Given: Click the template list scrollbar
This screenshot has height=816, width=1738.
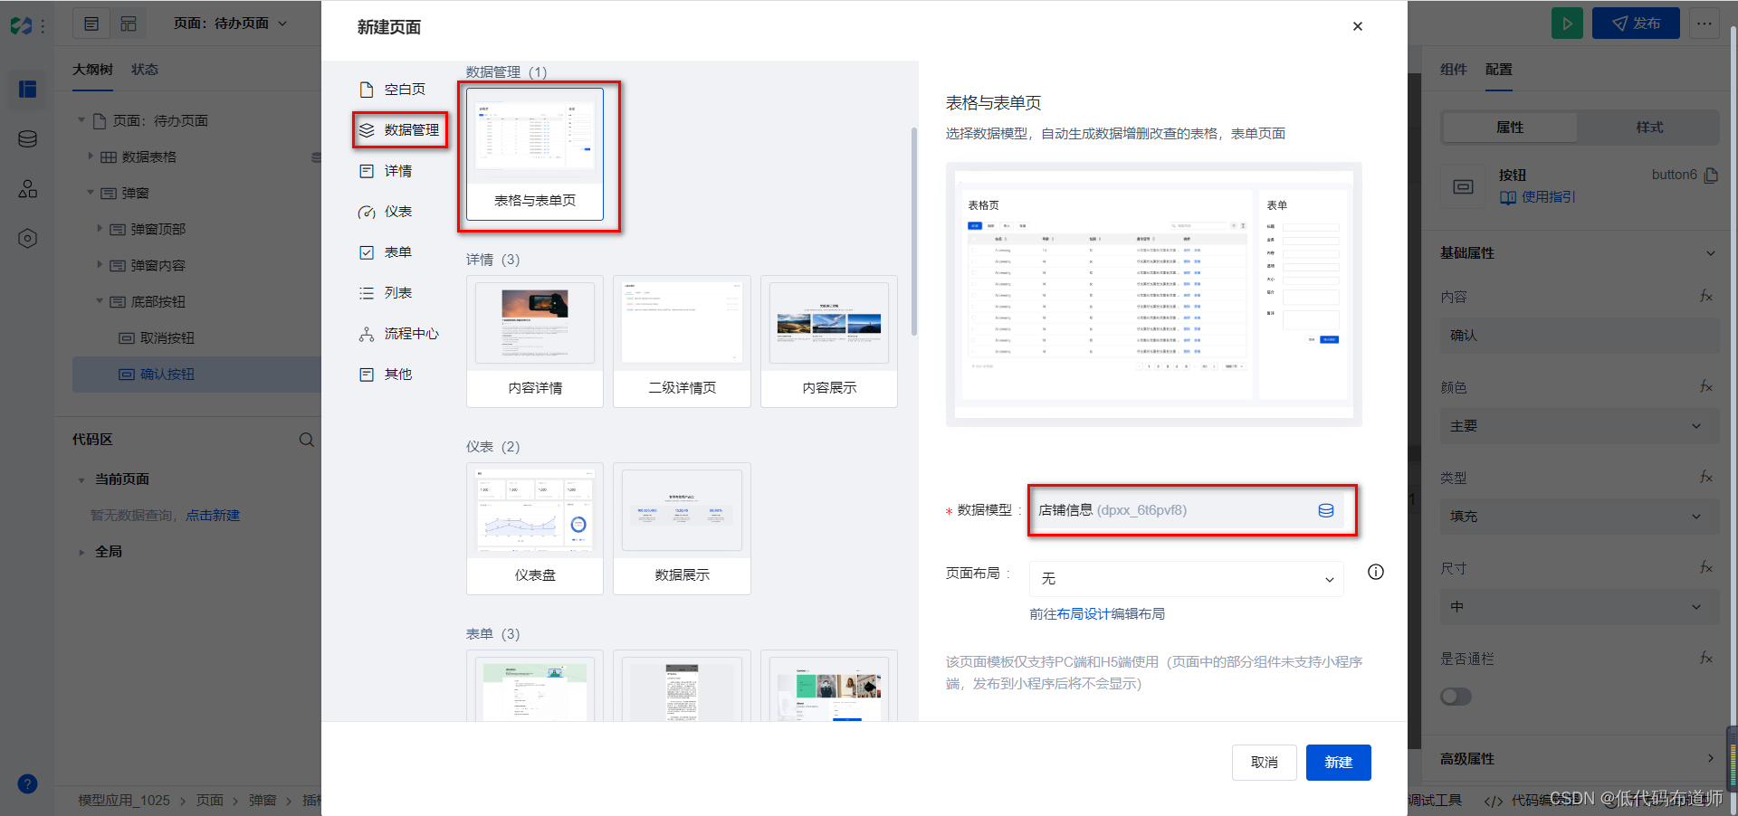Looking at the screenshot, I should coord(914,231).
